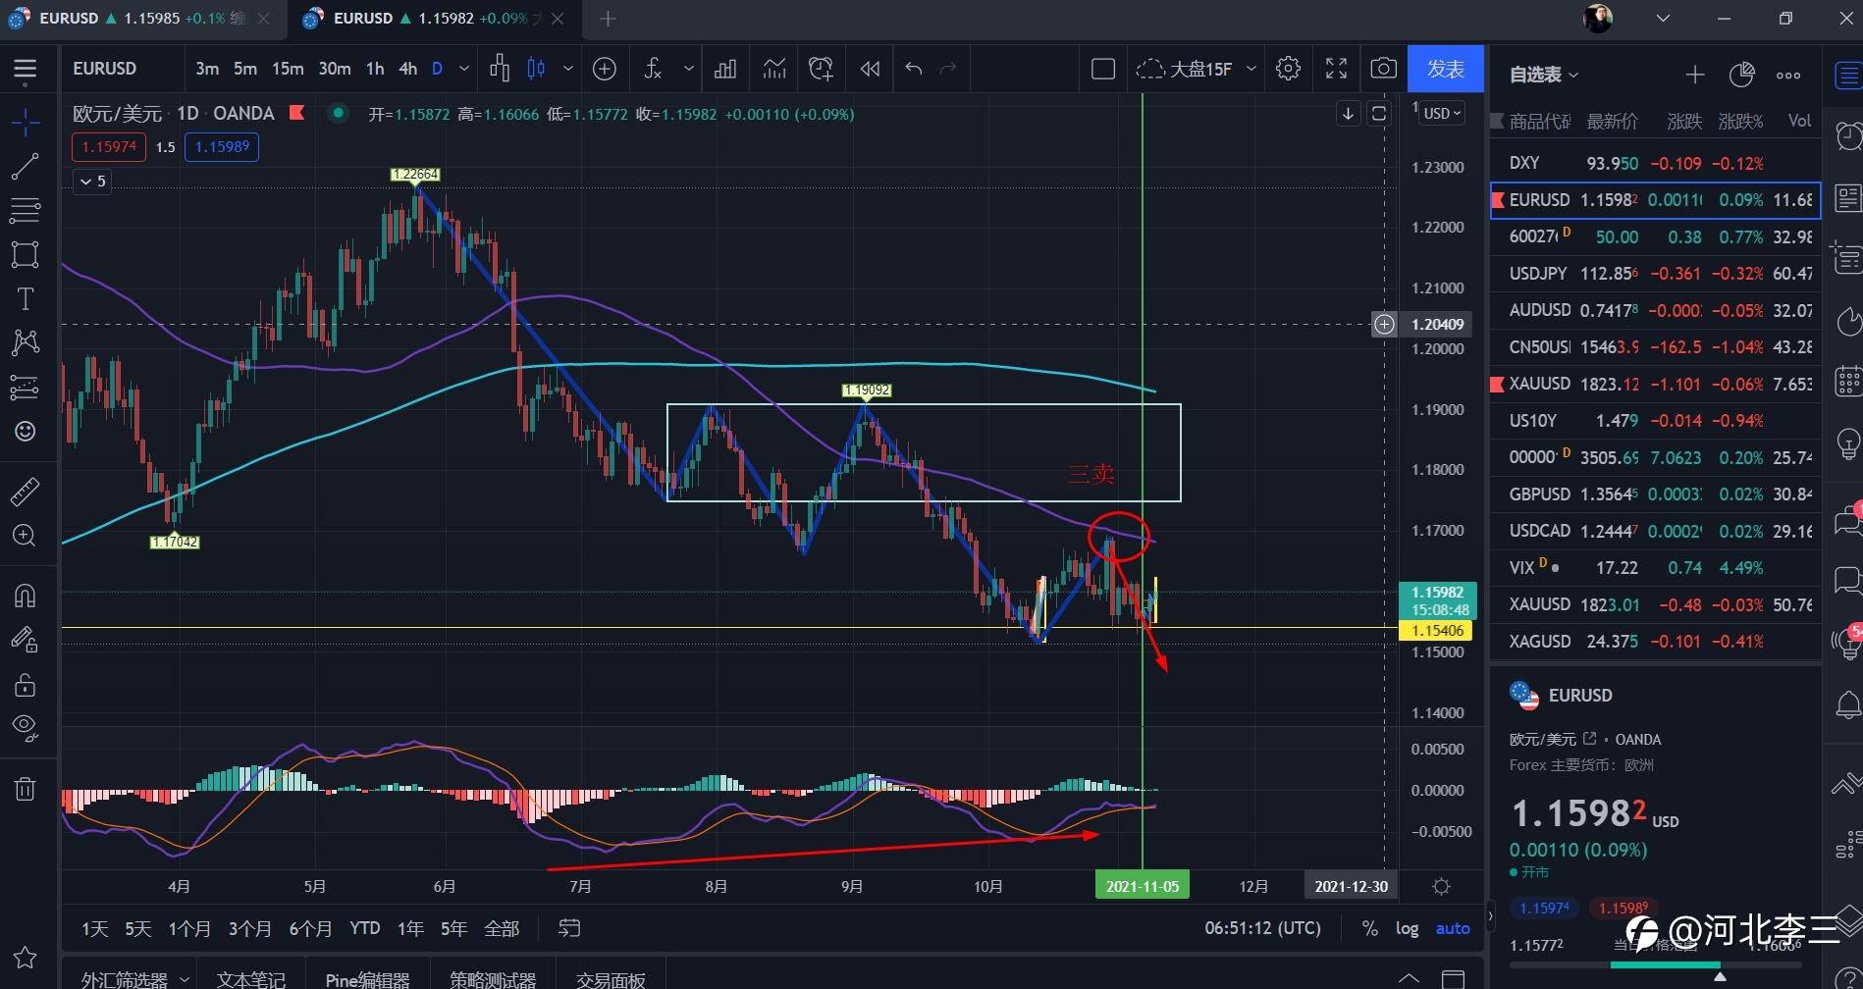Click the blue buy price 1.15989
The image size is (1863, 989).
pyautogui.click(x=222, y=147)
